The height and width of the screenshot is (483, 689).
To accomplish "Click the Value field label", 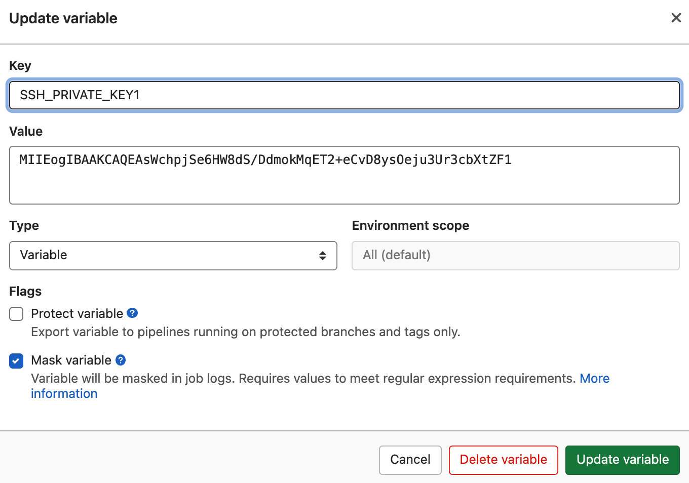I will click(x=26, y=132).
